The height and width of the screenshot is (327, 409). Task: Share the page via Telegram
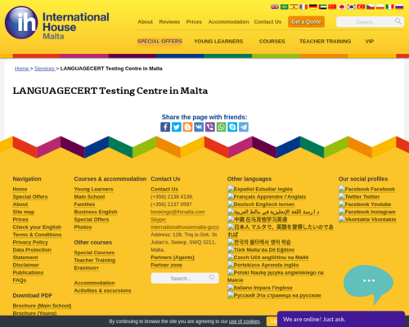(244, 127)
